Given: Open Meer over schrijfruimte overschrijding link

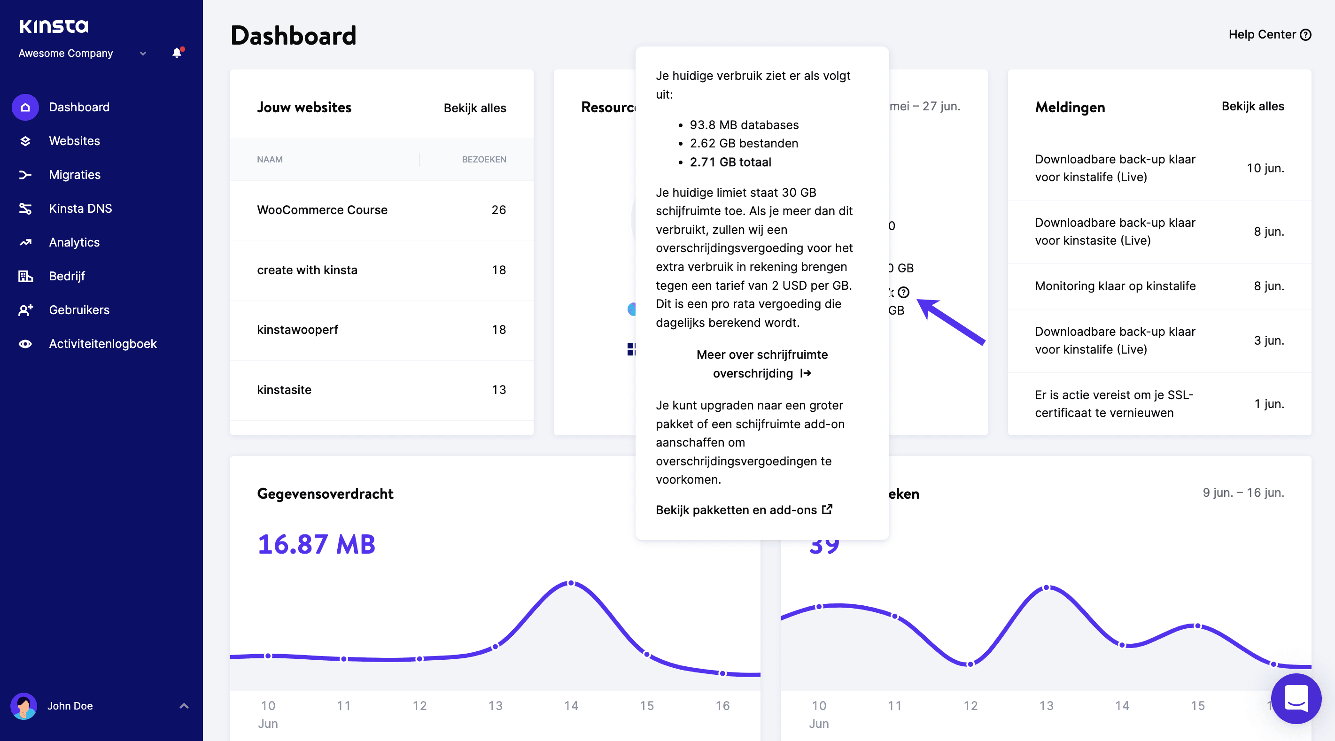Looking at the screenshot, I should coord(762,364).
